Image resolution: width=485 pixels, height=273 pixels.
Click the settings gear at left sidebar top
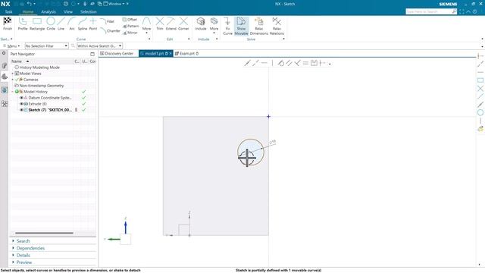[4, 53]
